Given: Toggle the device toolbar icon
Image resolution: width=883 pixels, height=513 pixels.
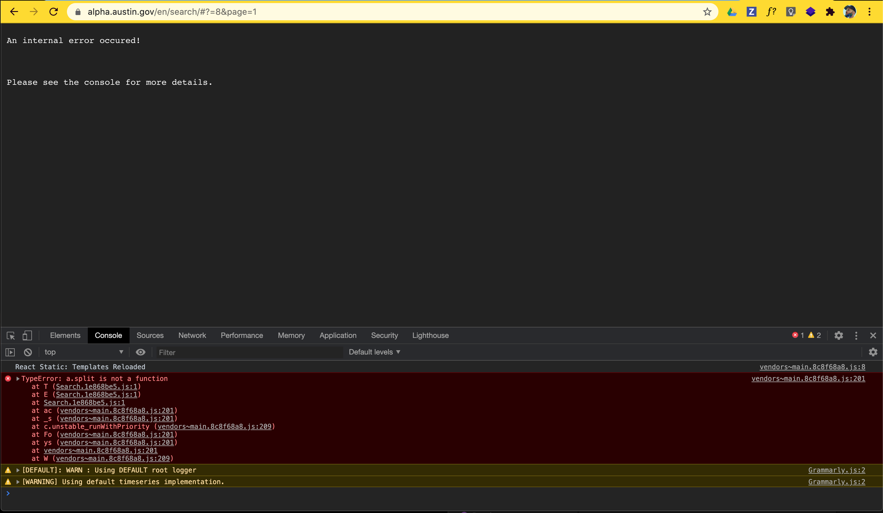Looking at the screenshot, I should pos(27,335).
